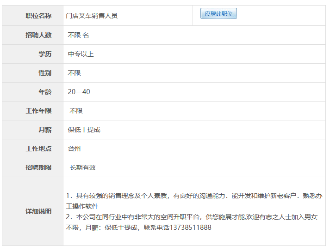Click the contact phone number 13738511888
The image size is (330, 251).
(190, 227)
